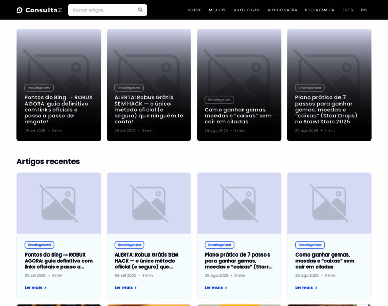The height and width of the screenshot is (306, 388).
Task: Click the search magnifier icon
Action: pyautogui.click(x=140, y=10)
